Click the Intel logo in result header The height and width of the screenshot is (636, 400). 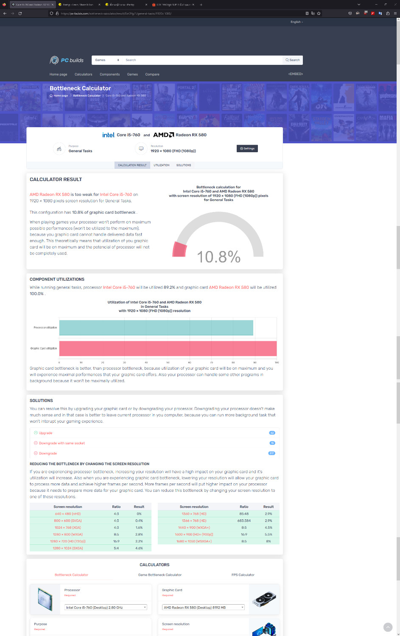point(108,135)
